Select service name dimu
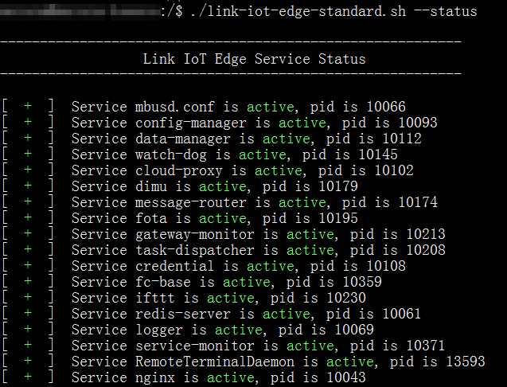The height and width of the screenshot is (387, 507). [x=151, y=186]
